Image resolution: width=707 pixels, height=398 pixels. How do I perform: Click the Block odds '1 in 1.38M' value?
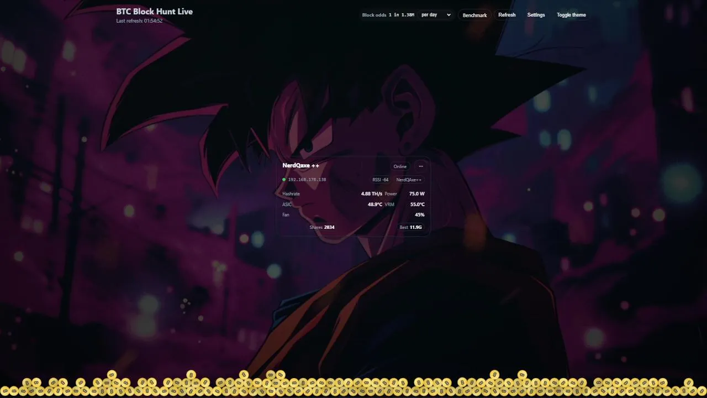coord(402,15)
